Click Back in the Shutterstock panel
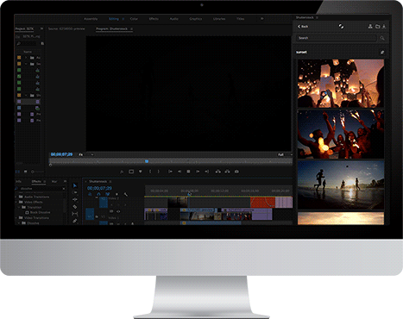The width and height of the screenshot is (403, 319). [x=303, y=27]
